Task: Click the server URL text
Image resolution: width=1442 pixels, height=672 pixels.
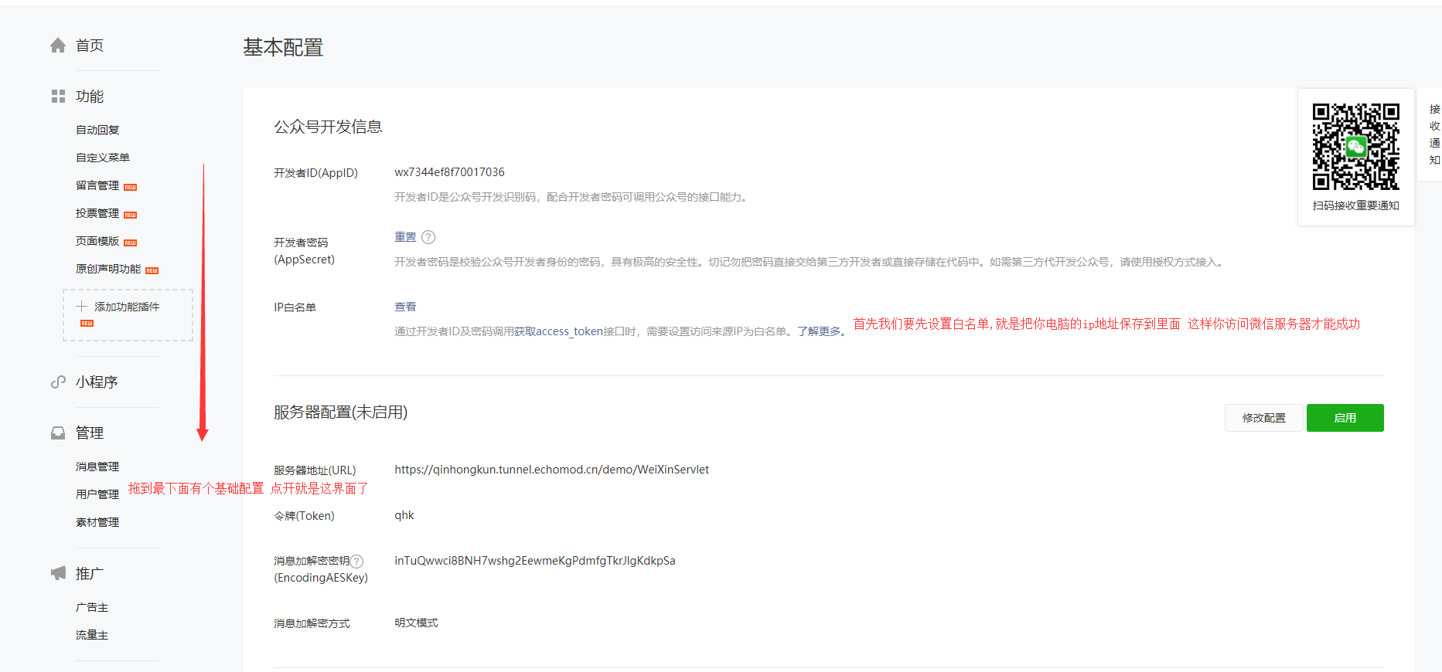Action: [x=551, y=470]
